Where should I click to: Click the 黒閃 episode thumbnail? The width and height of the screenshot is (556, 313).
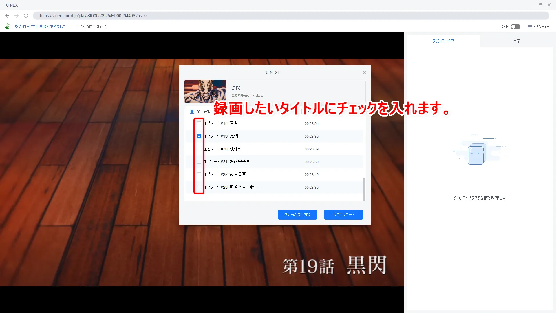pos(205,91)
